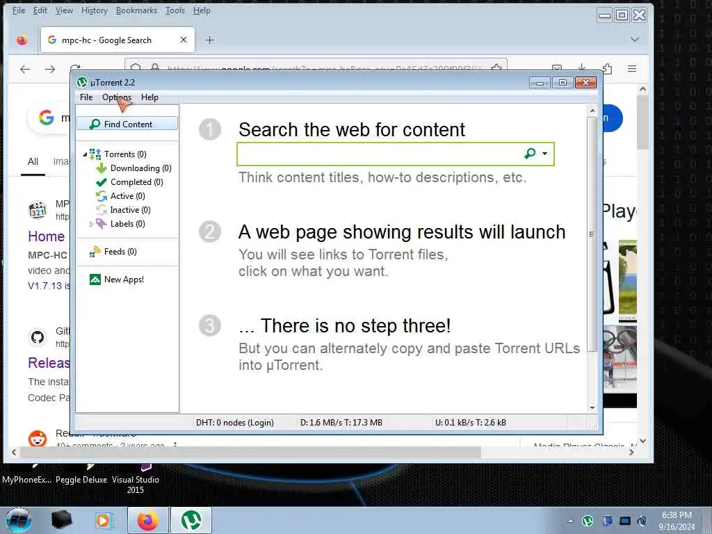Screen dimensions: 712x534
Task: Click the µTorrent taskbar icon
Action: pyautogui.click(x=191, y=520)
